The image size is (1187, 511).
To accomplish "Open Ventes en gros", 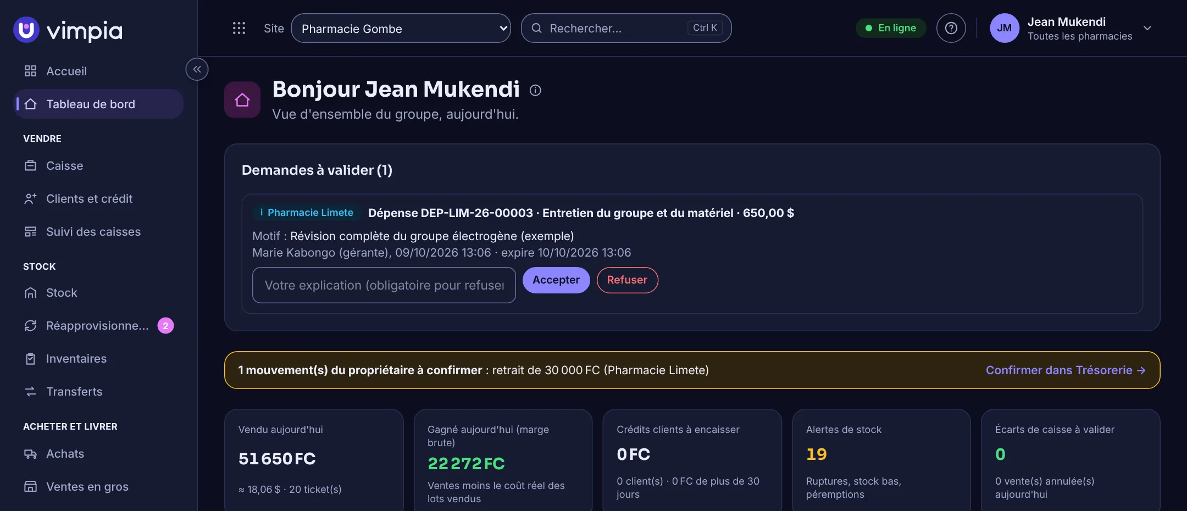I will coord(98,486).
